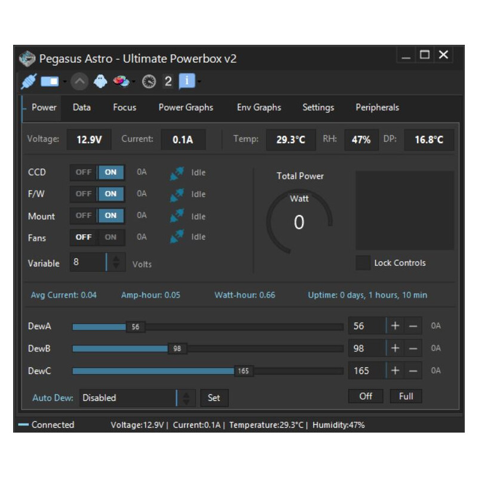Click the F/W row plug status icon

click(x=177, y=195)
